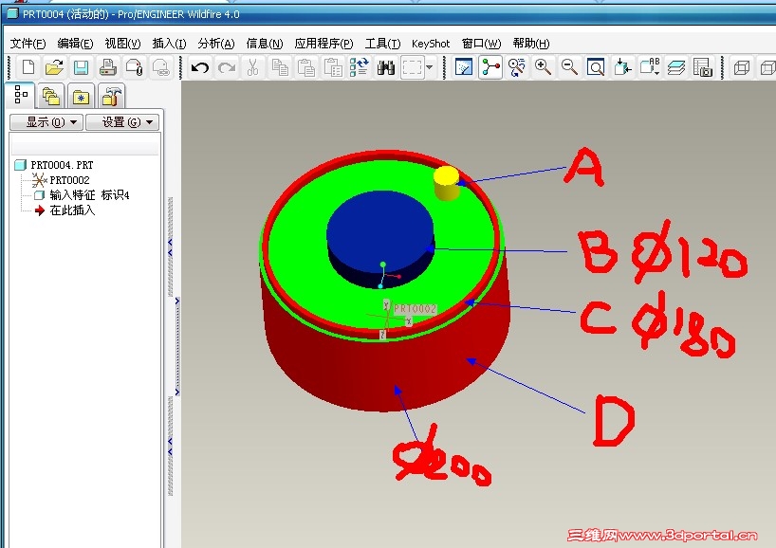Open the Layers manager icon

(x=676, y=67)
